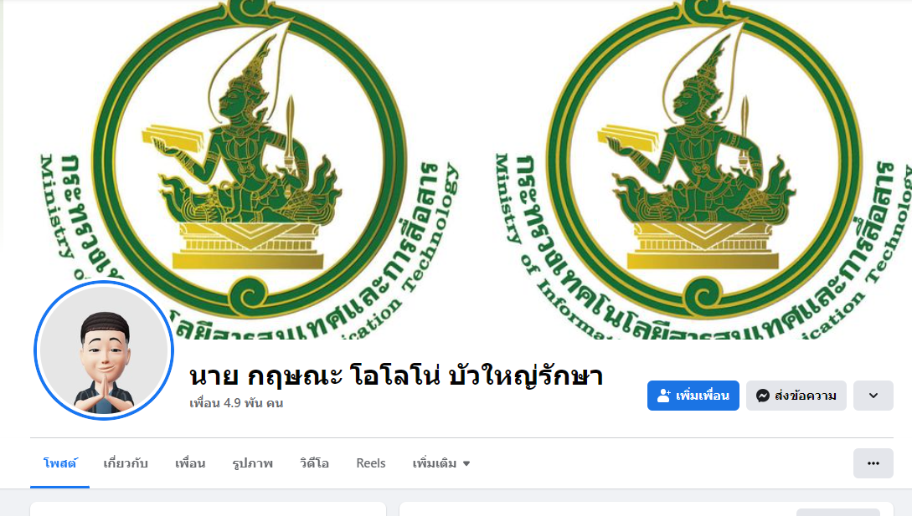The height and width of the screenshot is (516, 912).
Task: Switch to the Reels tab
Action: [x=370, y=463]
